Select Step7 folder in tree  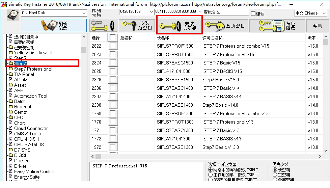pos(20,63)
